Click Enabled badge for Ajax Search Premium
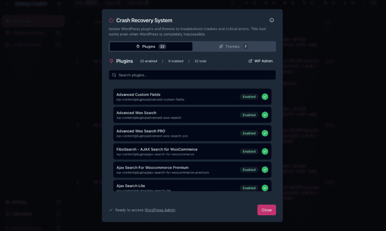This screenshot has width=386, height=231. (x=249, y=170)
